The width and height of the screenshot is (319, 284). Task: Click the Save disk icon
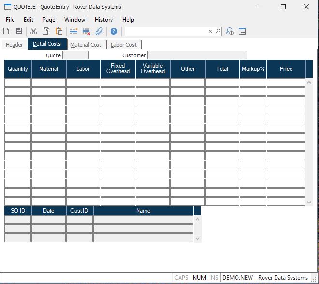click(x=19, y=31)
